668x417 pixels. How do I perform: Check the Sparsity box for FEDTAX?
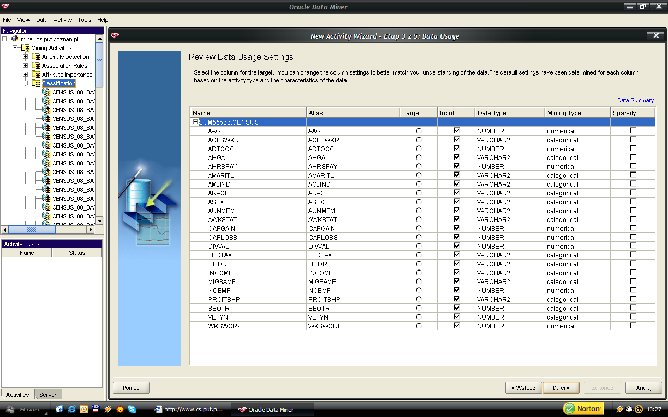[633, 255]
